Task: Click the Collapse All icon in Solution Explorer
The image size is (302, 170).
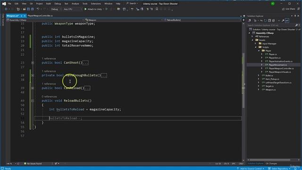Action: tap(269, 21)
